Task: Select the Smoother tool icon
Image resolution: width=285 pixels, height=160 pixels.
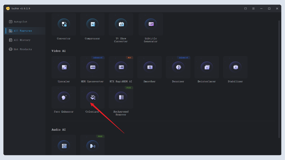Action: [x=150, y=67]
